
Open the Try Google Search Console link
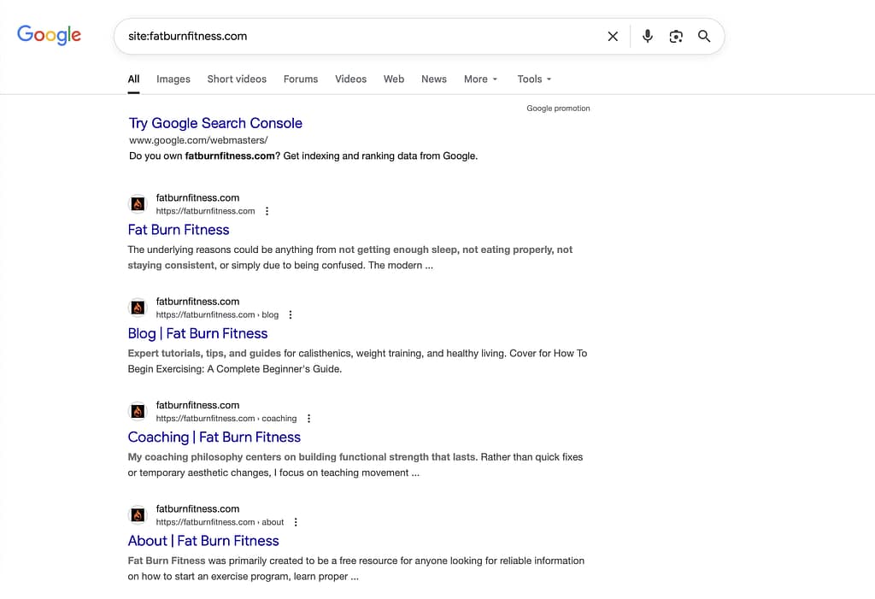[x=215, y=123]
